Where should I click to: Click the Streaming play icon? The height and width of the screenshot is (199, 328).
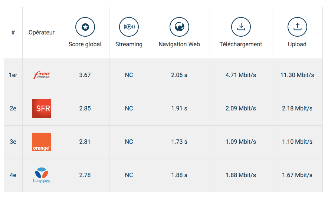pos(129,27)
